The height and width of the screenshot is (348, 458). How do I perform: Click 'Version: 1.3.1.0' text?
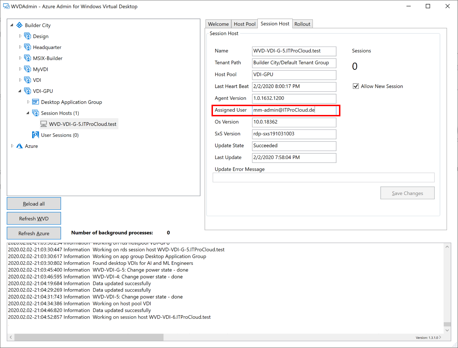coord(427,338)
